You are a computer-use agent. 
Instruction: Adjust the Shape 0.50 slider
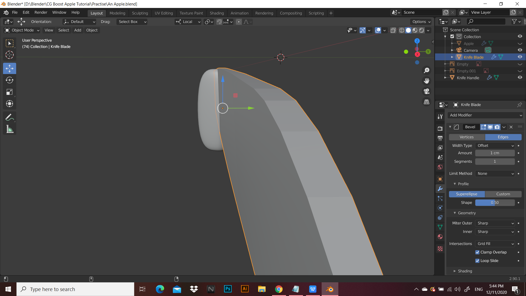495,203
